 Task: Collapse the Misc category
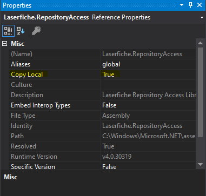[x=5, y=44]
